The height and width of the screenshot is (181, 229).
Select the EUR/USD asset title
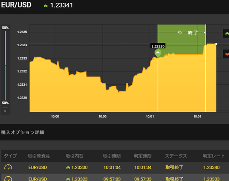click(x=16, y=5)
